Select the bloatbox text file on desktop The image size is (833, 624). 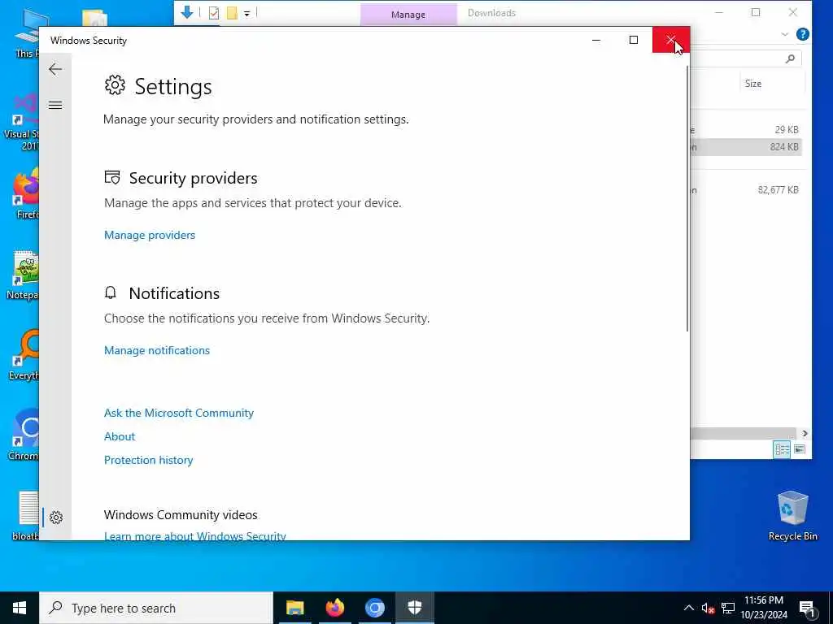click(x=25, y=516)
